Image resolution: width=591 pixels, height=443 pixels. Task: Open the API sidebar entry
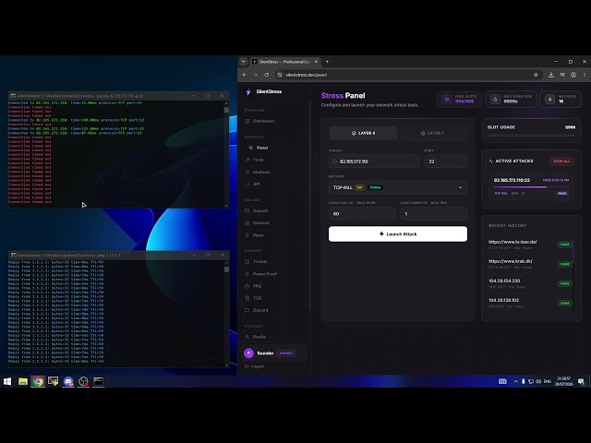(x=257, y=185)
